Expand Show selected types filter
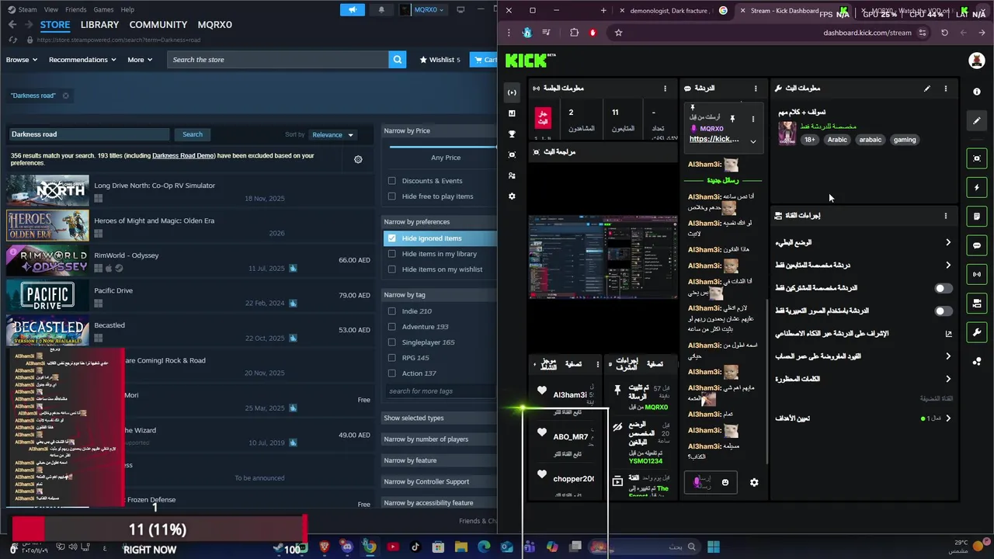This screenshot has width=994, height=559. 440,418
